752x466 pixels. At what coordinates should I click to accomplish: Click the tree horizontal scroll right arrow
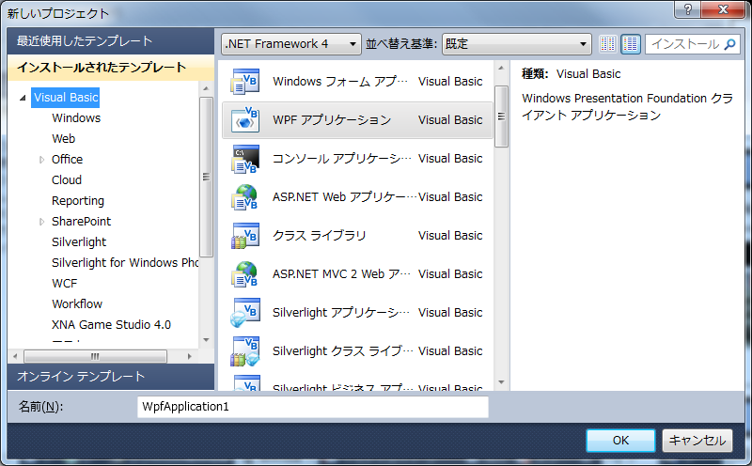(x=190, y=356)
